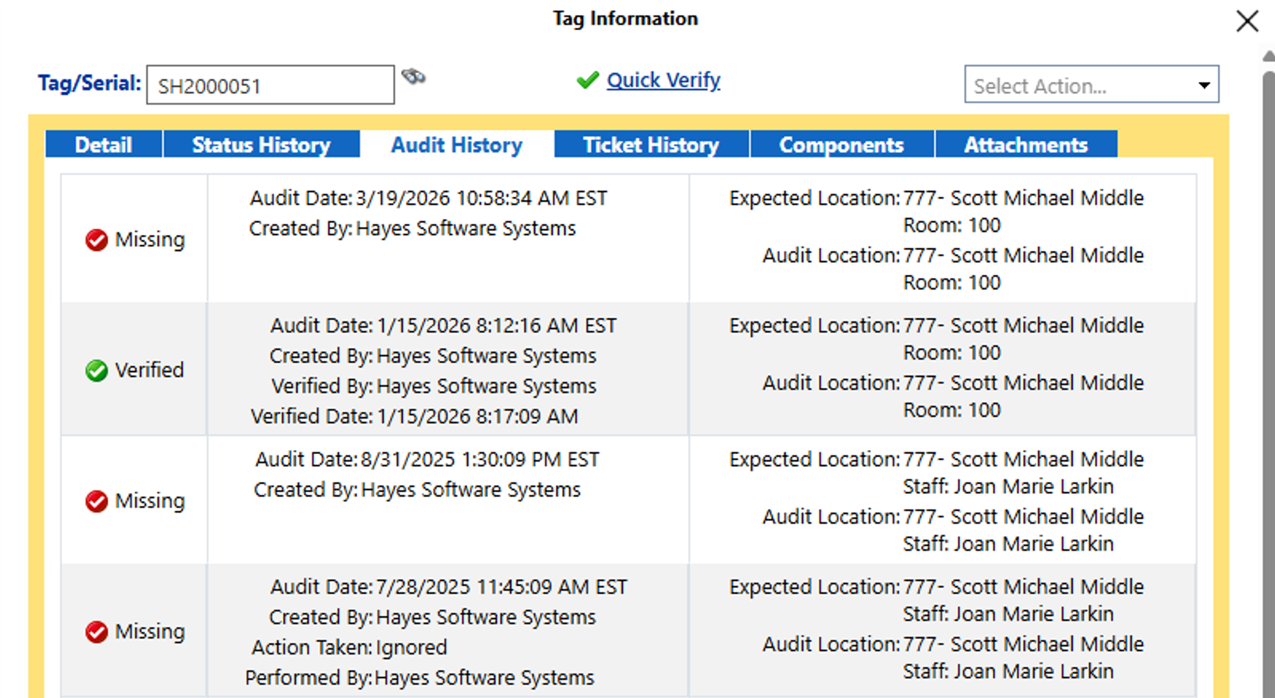Viewport: 1275px width, 698px height.
Task: Open the Status History tab
Action: 261,144
